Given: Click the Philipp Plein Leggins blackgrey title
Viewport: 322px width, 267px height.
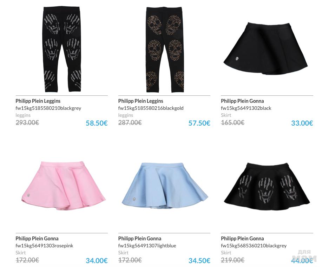Looking at the screenshot, I should (38, 101).
